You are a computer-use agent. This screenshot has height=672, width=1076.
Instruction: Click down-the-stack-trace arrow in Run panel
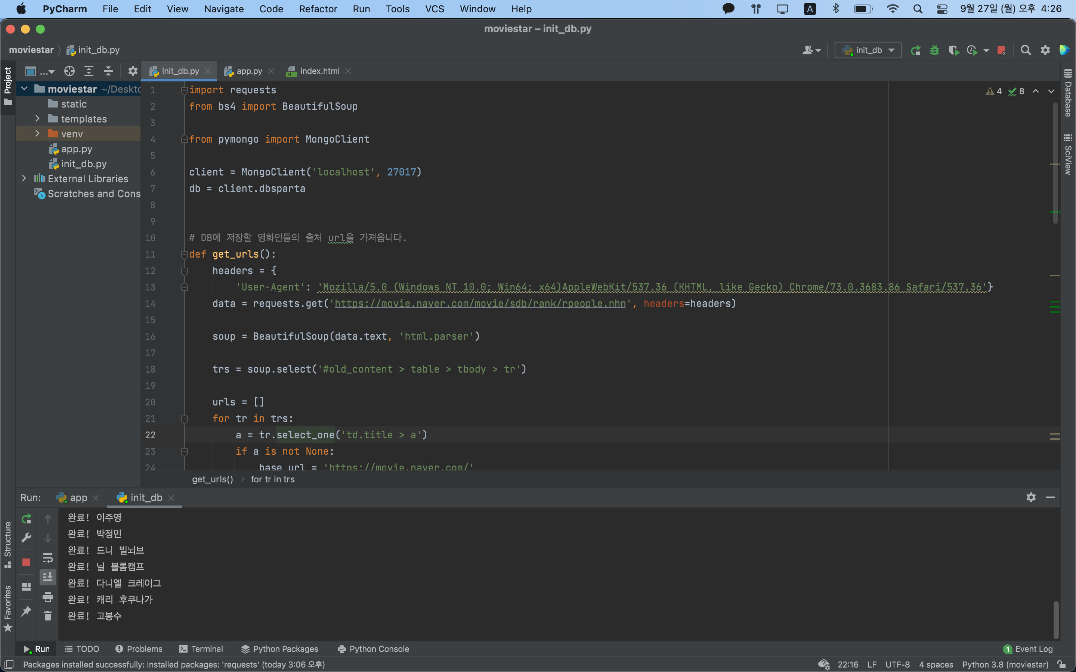coord(47,538)
